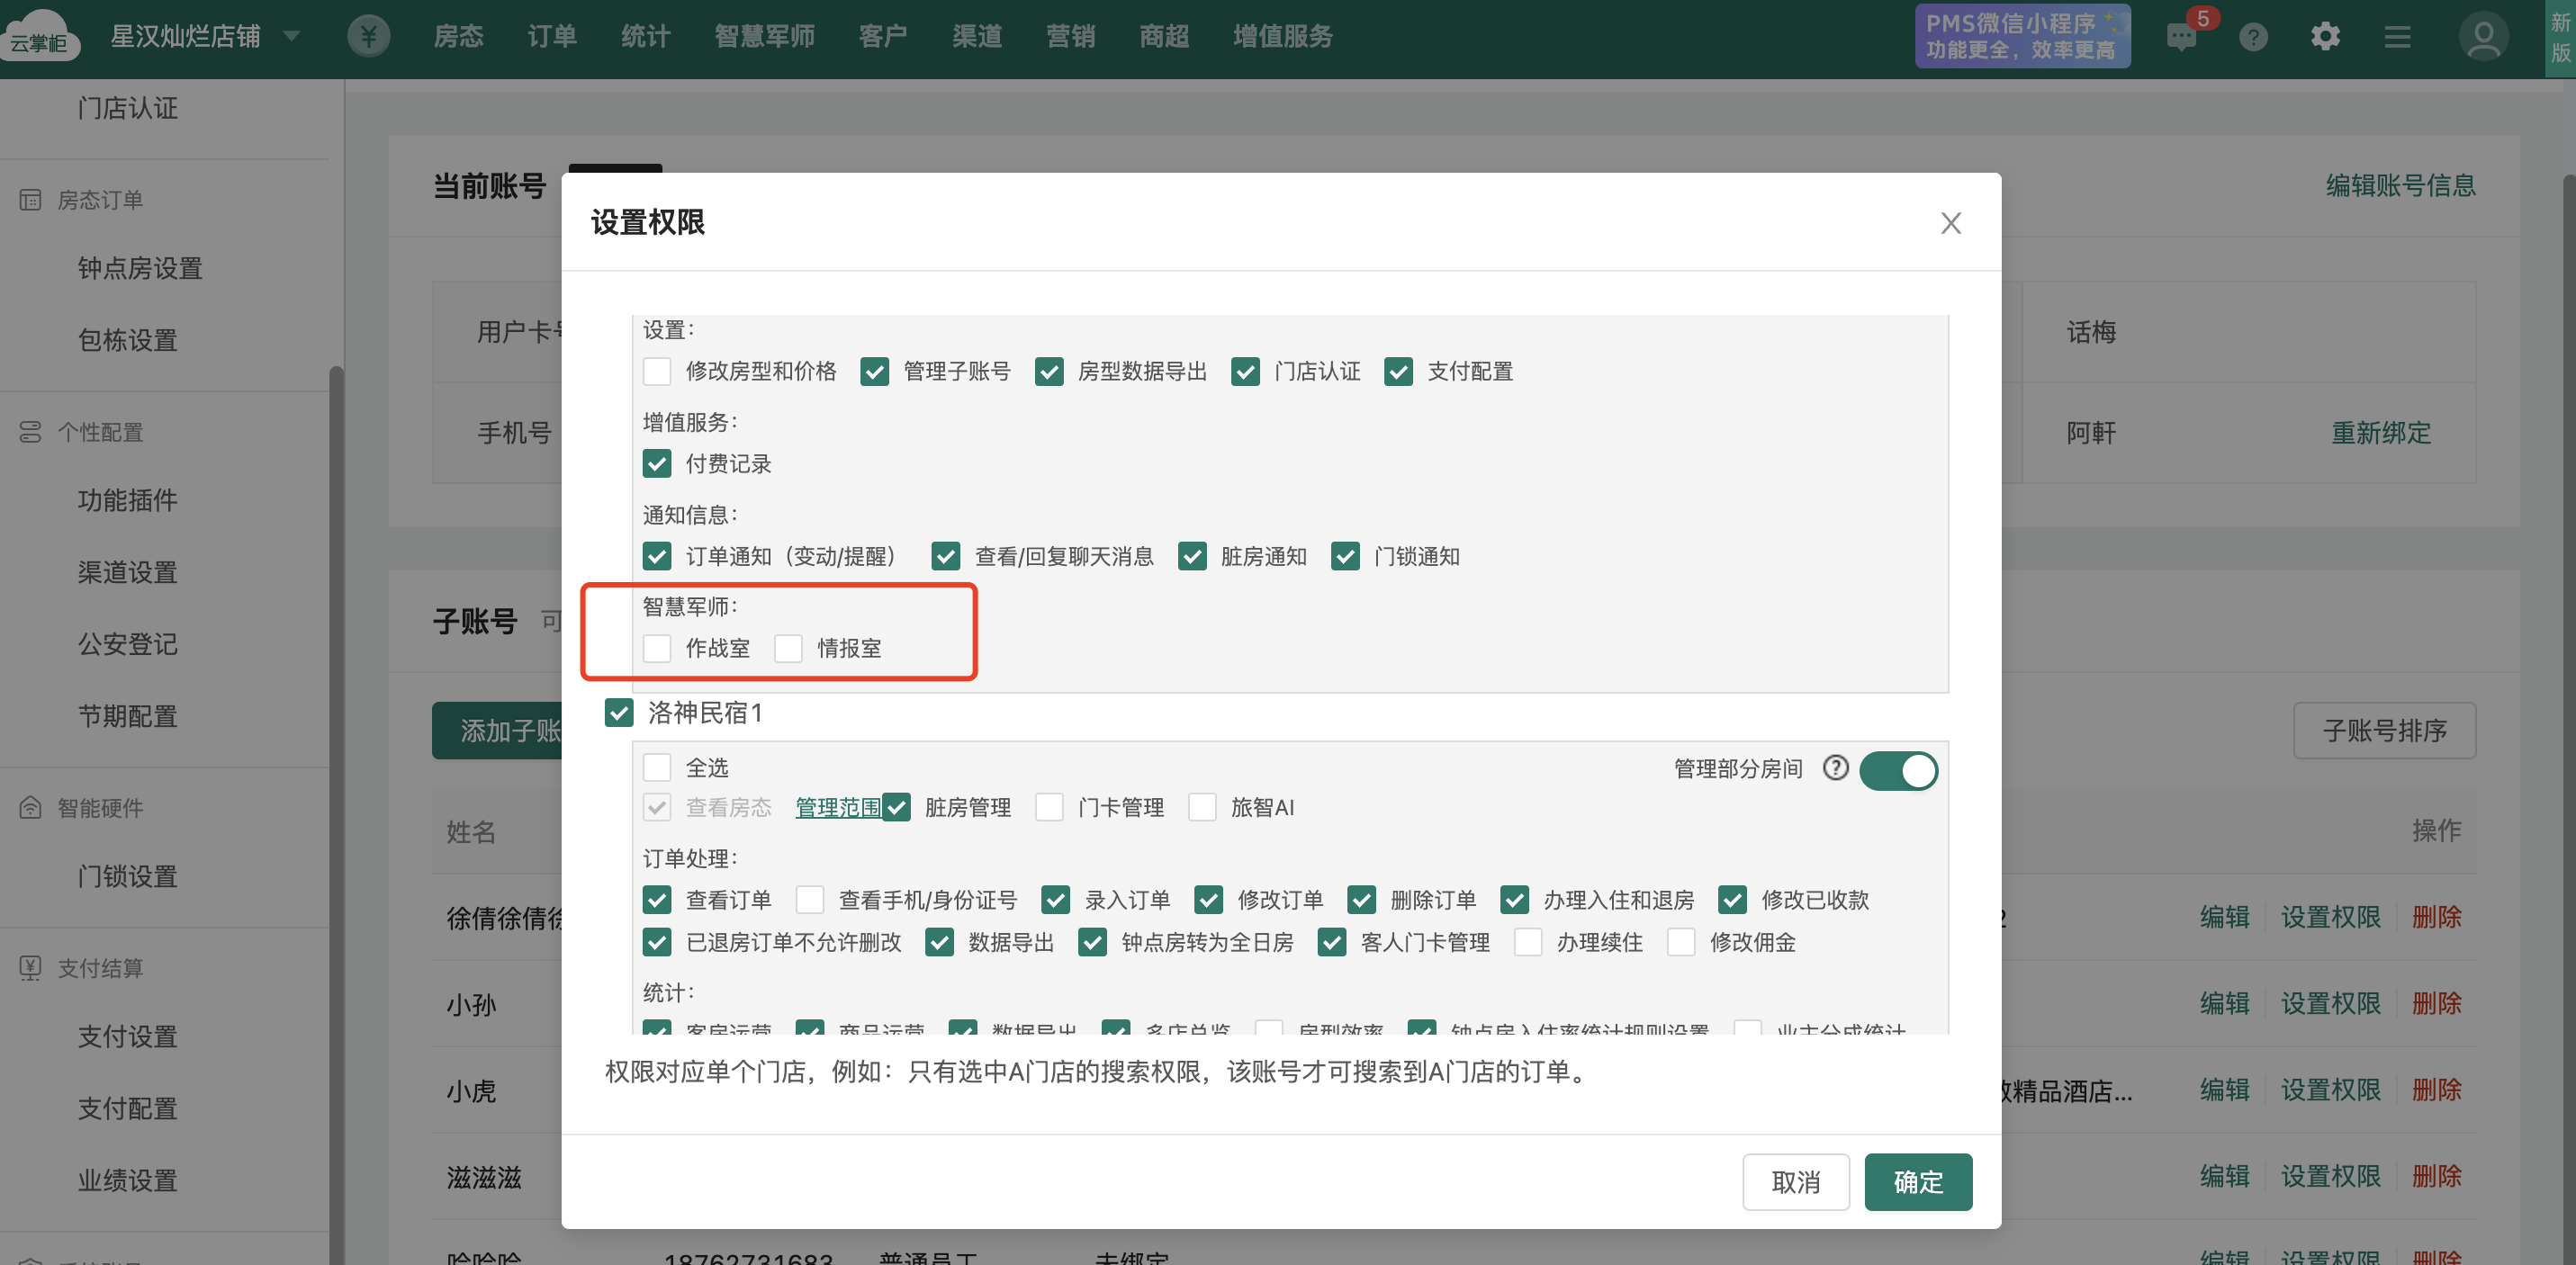Open the 增值服务 top menu
Image resolution: width=2576 pixels, height=1265 pixels.
(x=1282, y=36)
